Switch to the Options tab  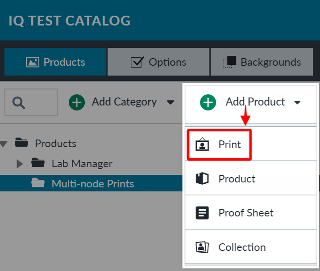tap(158, 62)
